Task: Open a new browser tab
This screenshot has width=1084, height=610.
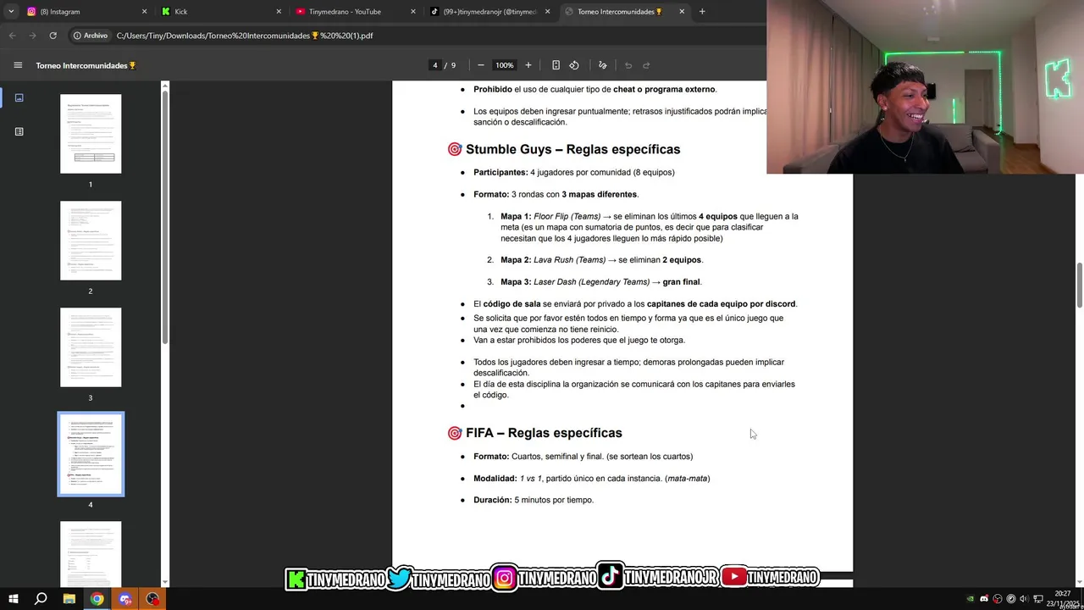Action: click(702, 12)
